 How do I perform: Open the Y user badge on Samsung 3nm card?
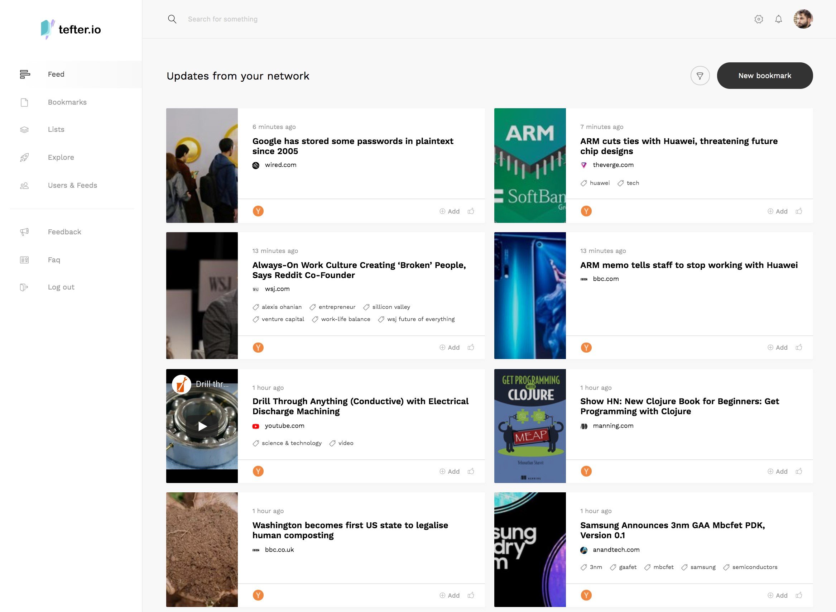pyautogui.click(x=586, y=595)
